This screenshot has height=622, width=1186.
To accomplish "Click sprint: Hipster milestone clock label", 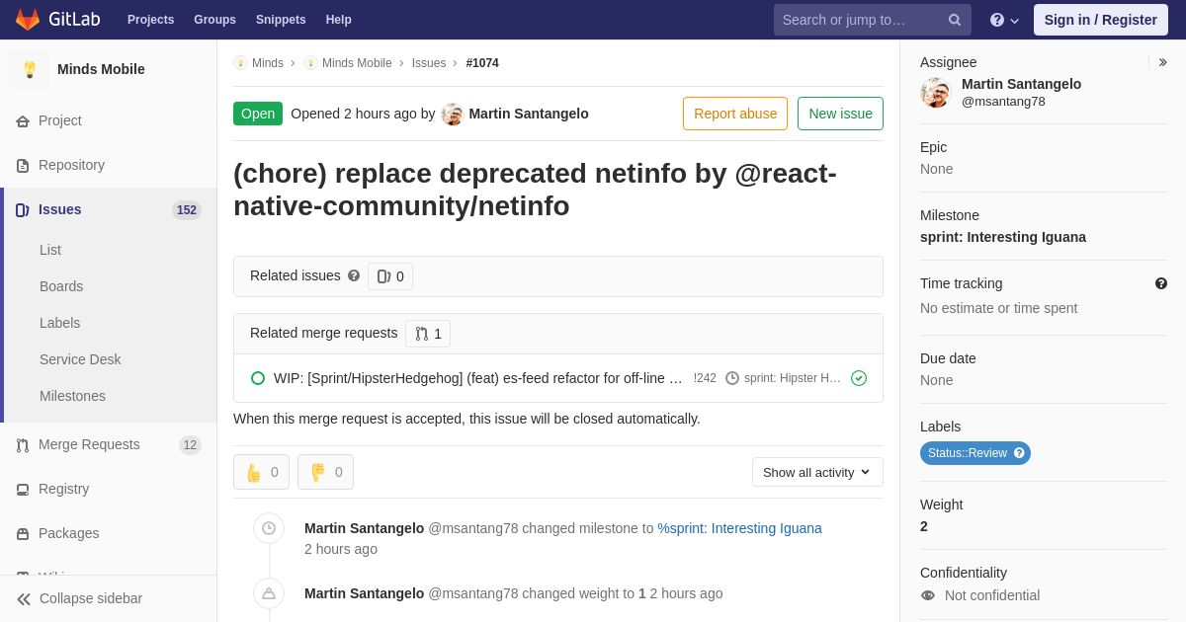I will point(783,378).
